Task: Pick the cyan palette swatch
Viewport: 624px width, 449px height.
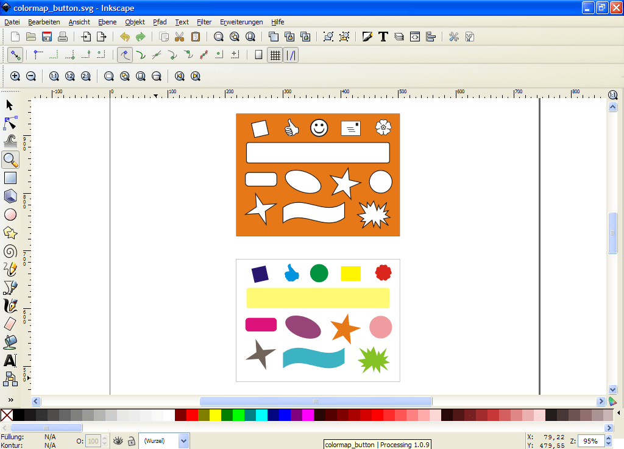Action: coord(261,415)
